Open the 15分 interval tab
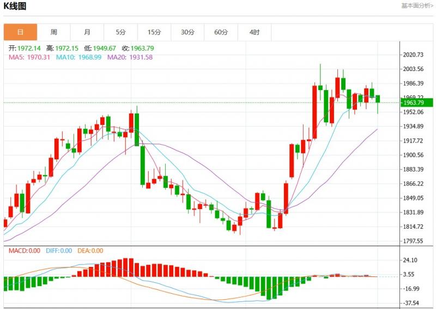Image resolution: width=436 pixels, height=309 pixels. [154, 32]
